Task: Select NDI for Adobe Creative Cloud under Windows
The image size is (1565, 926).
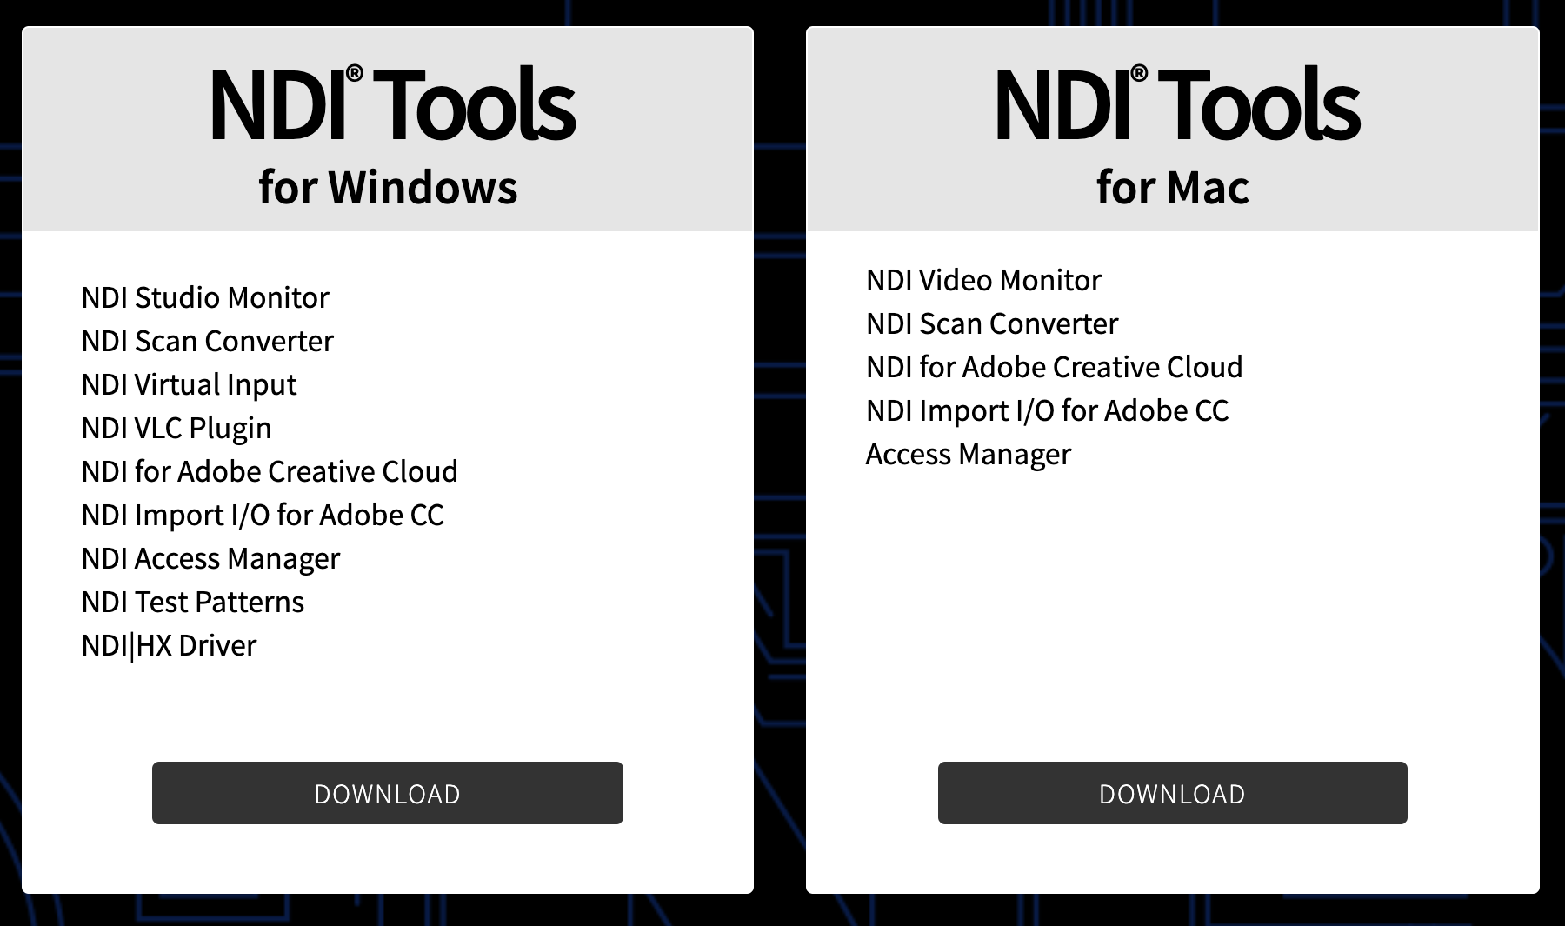Action: pos(270,471)
